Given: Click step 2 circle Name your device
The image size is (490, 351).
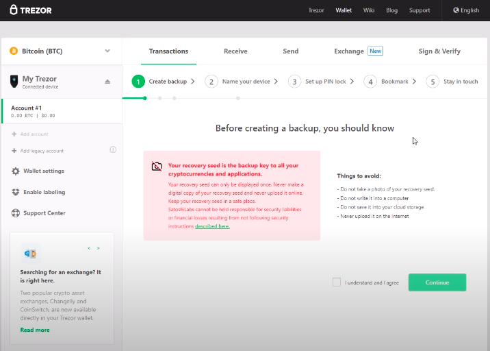Looking at the screenshot, I should coord(211,82).
